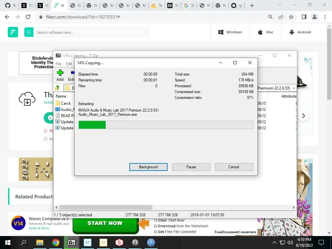Open the Windows category link
Screen dimensions: 332x249
tap(230, 32)
